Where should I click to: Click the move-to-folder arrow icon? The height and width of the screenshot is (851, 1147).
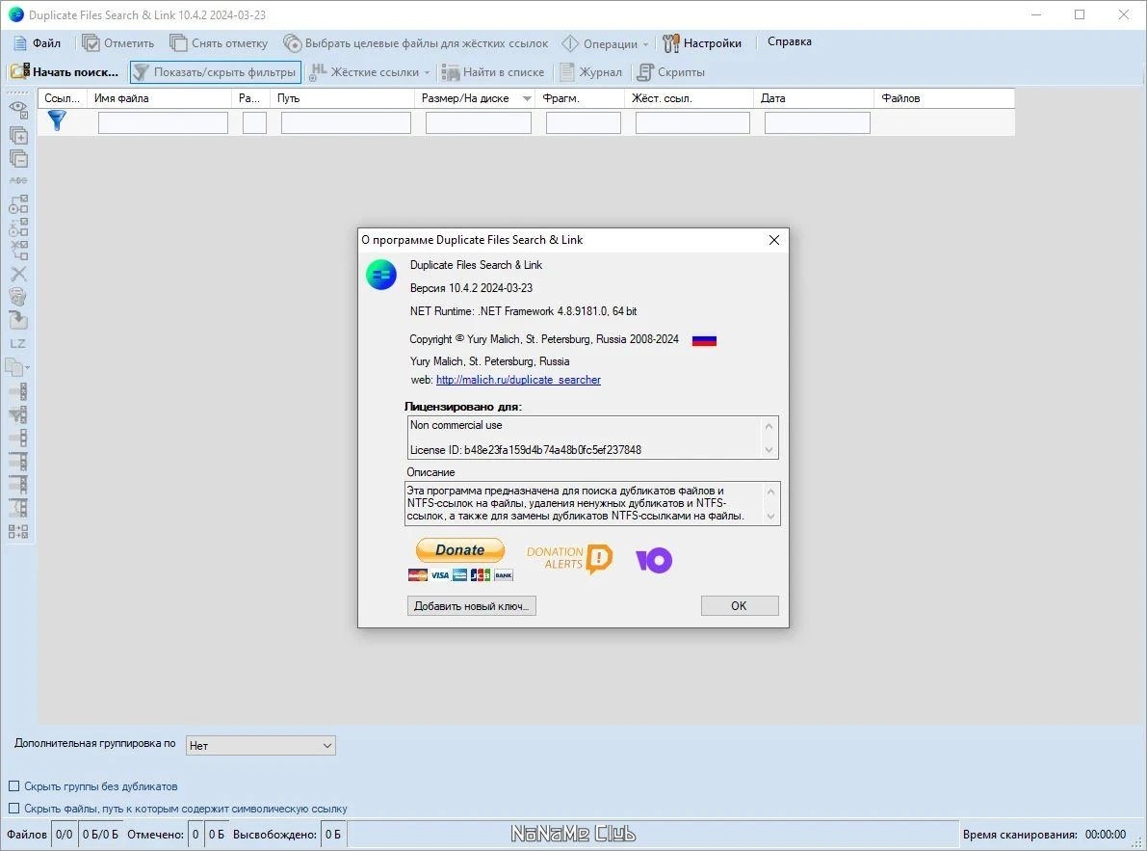18,320
